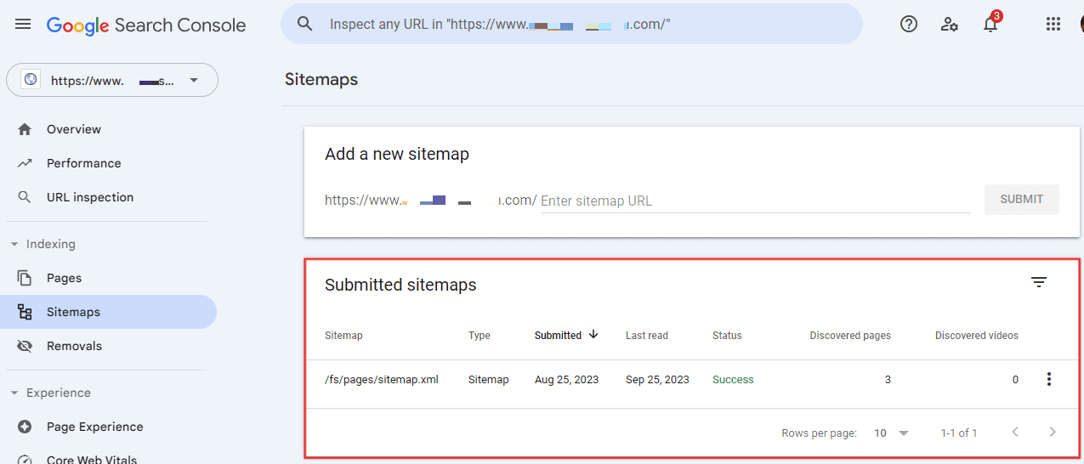Click the Type column header
Image resolution: width=1084 pixels, height=464 pixels.
point(480,336)
